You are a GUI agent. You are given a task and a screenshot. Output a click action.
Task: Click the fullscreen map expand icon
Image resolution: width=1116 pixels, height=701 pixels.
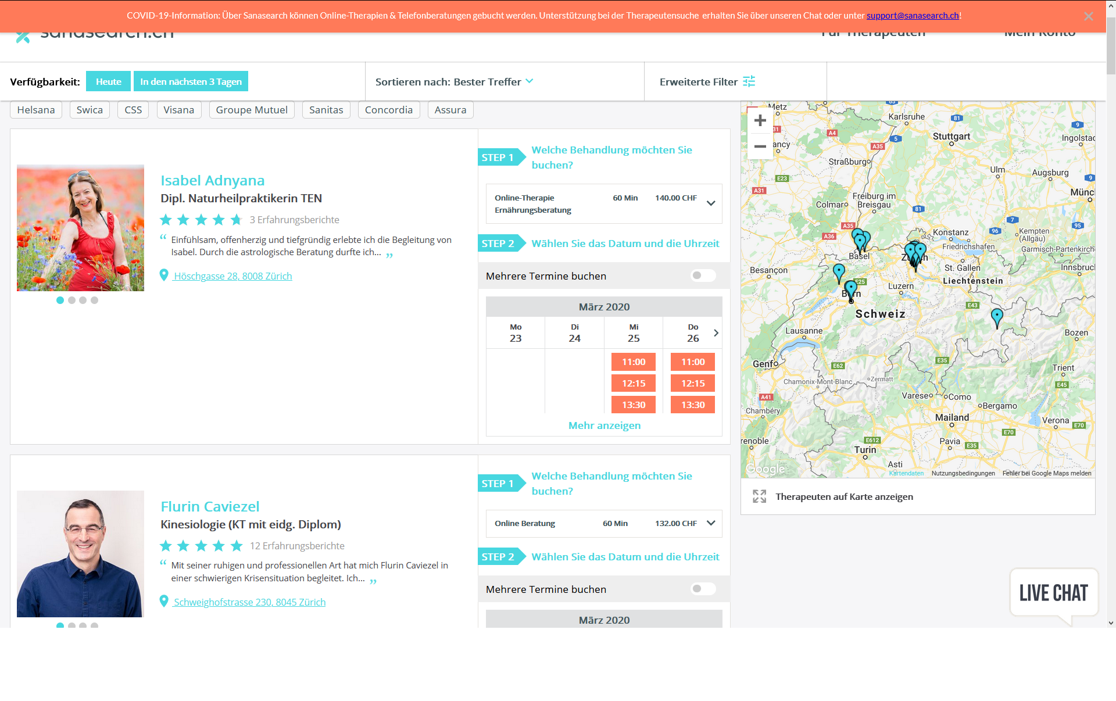coord(759,496)
